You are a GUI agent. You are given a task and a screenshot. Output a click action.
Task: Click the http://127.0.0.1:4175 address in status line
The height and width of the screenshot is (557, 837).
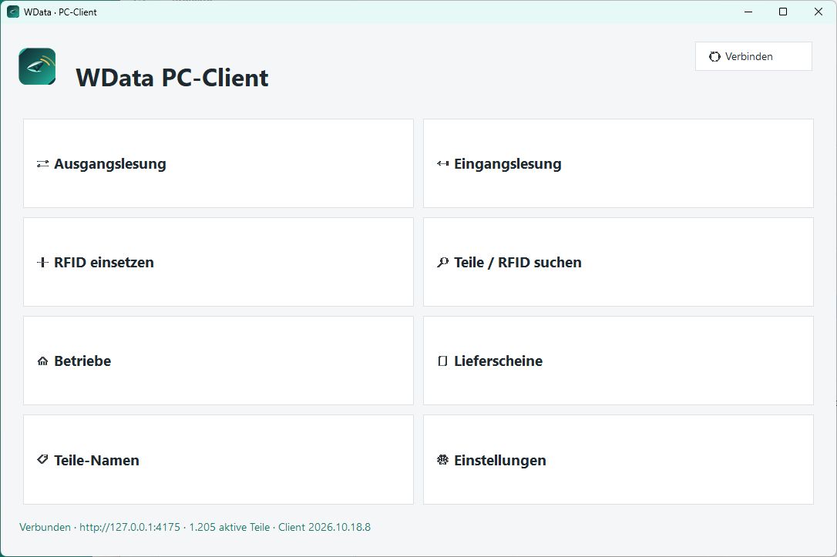[x=129, y=527]
